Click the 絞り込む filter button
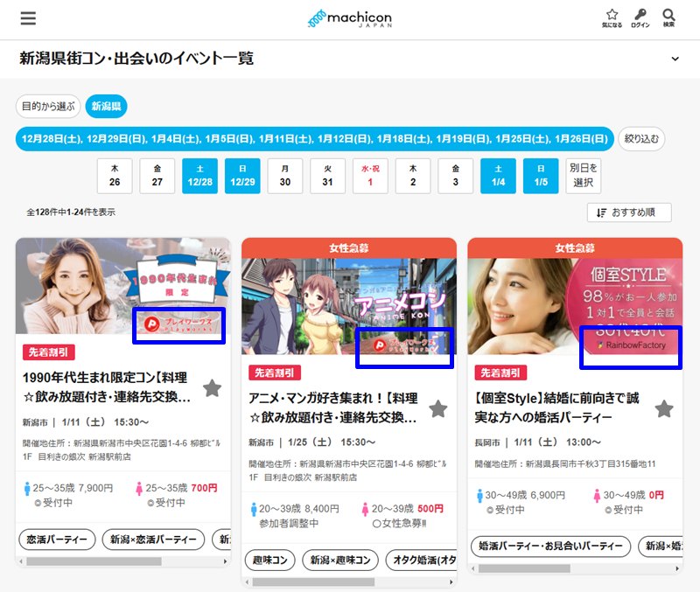 (x=641, y=138)
